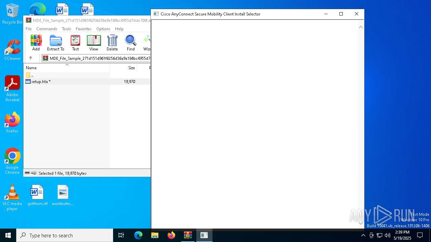Select the setup.hta file row
Viewport: 431px width, 242px height.
[x=87, y=82]
